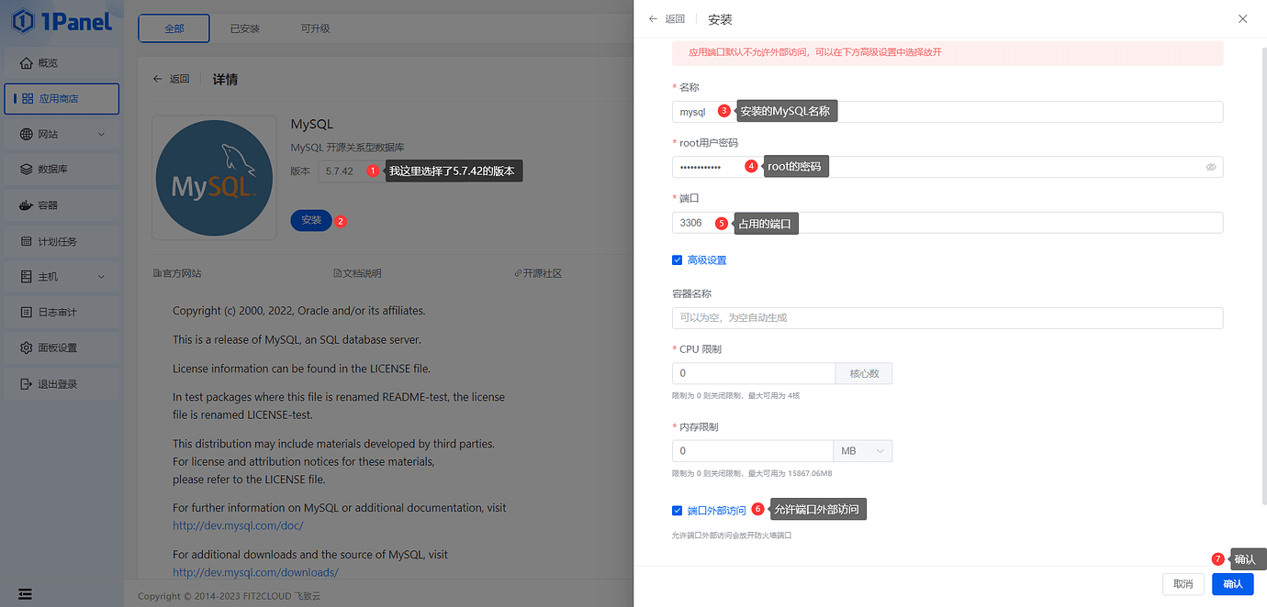Image resolution: width=1267 pixels, height=607 pixels.
Task: Open 面板设置 gear icon
Action: click(x=26, y=348)
